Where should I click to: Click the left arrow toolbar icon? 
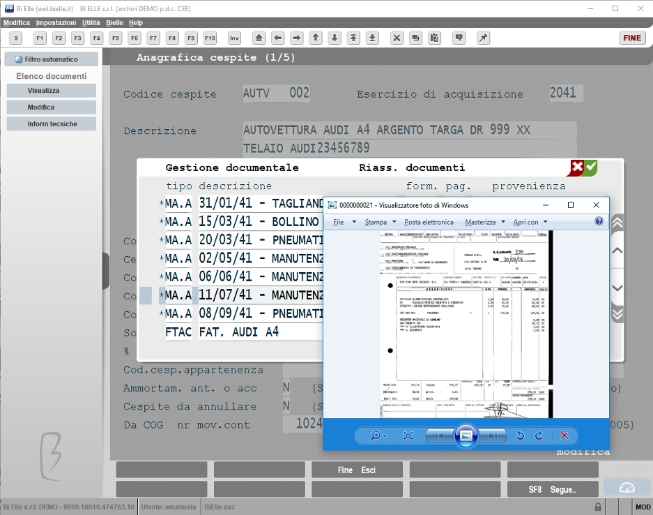(278, 38)
